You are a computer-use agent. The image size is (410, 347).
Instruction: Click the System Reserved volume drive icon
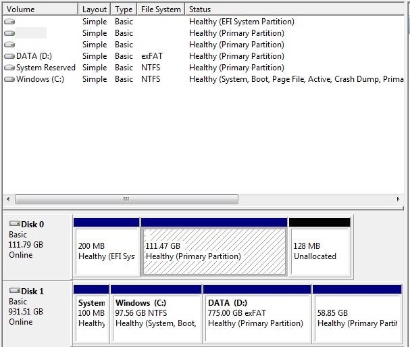(9, 68)
